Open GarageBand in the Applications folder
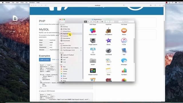 tap(108, 31)
